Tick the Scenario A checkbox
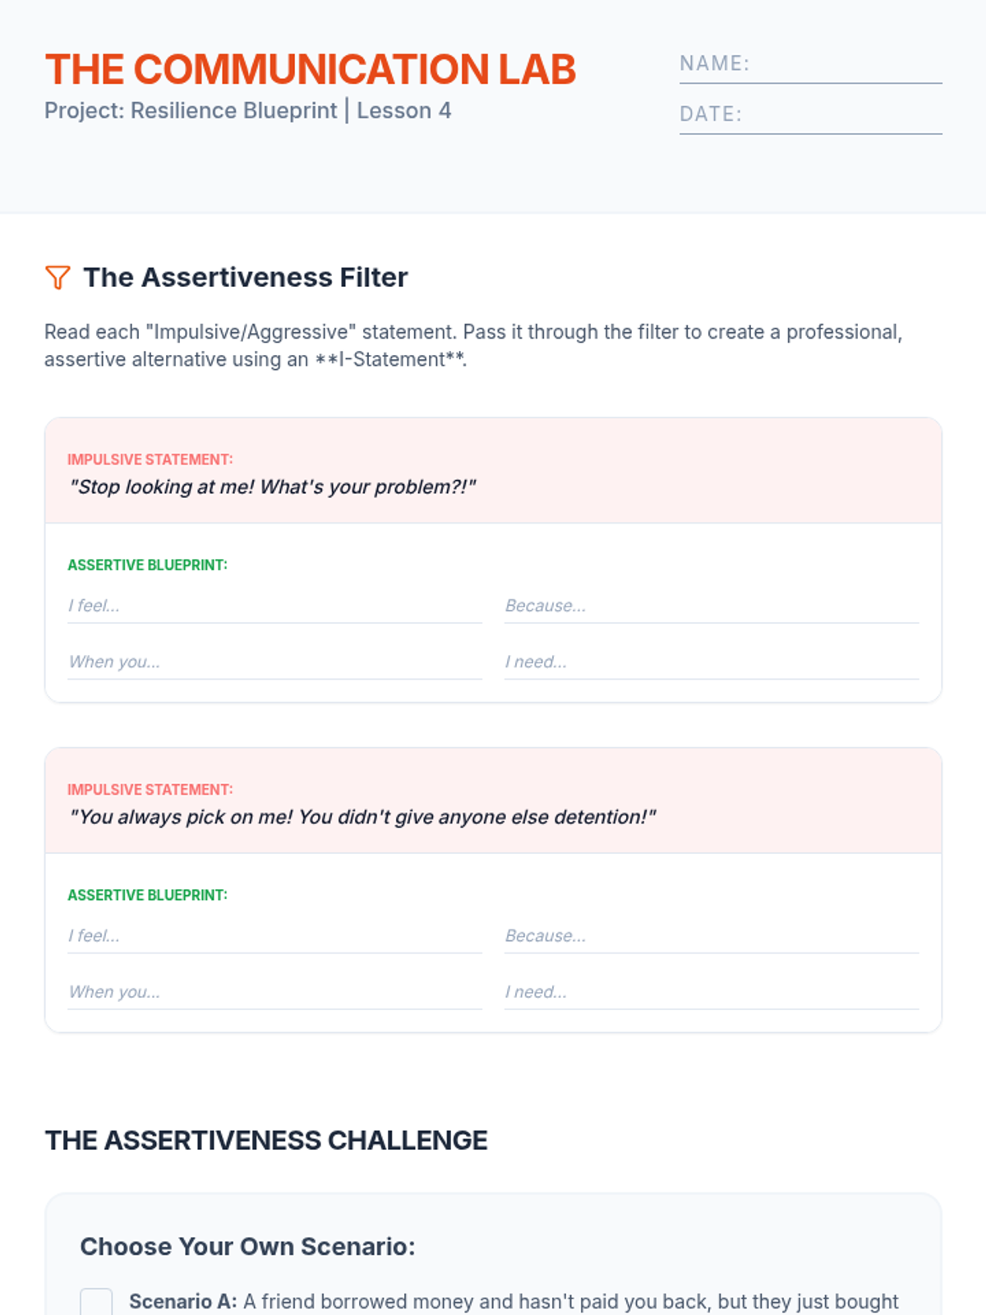The height and width of the screenshot is (1315, 986). 96,1303
